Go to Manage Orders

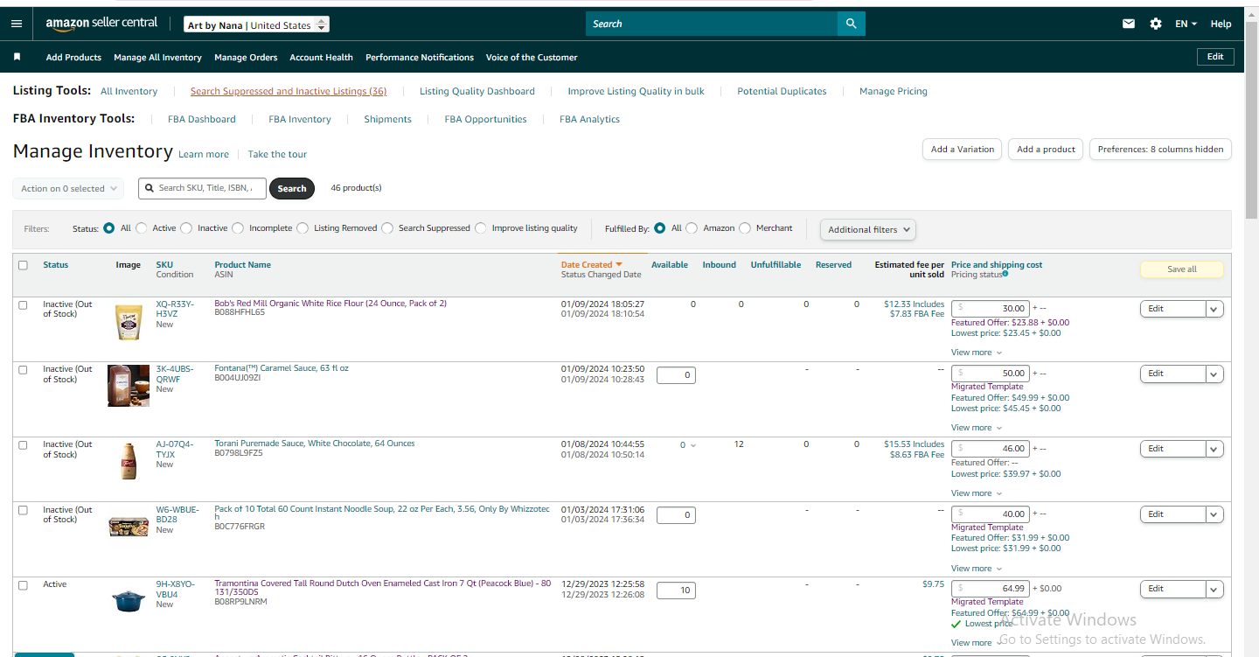point(246,57)
